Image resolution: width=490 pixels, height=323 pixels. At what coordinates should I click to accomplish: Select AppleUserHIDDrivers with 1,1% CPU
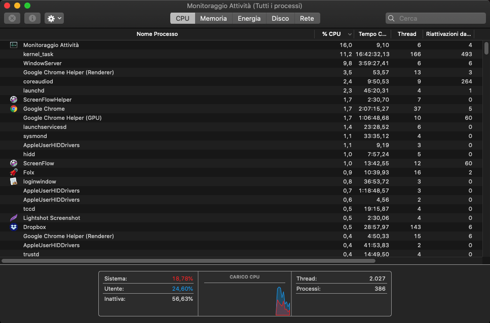[241, 145]
